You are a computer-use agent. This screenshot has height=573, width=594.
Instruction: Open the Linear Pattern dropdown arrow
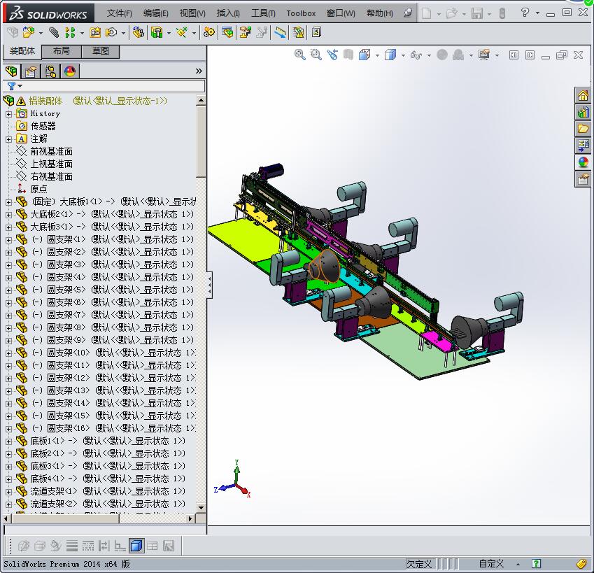click(82, 33)
